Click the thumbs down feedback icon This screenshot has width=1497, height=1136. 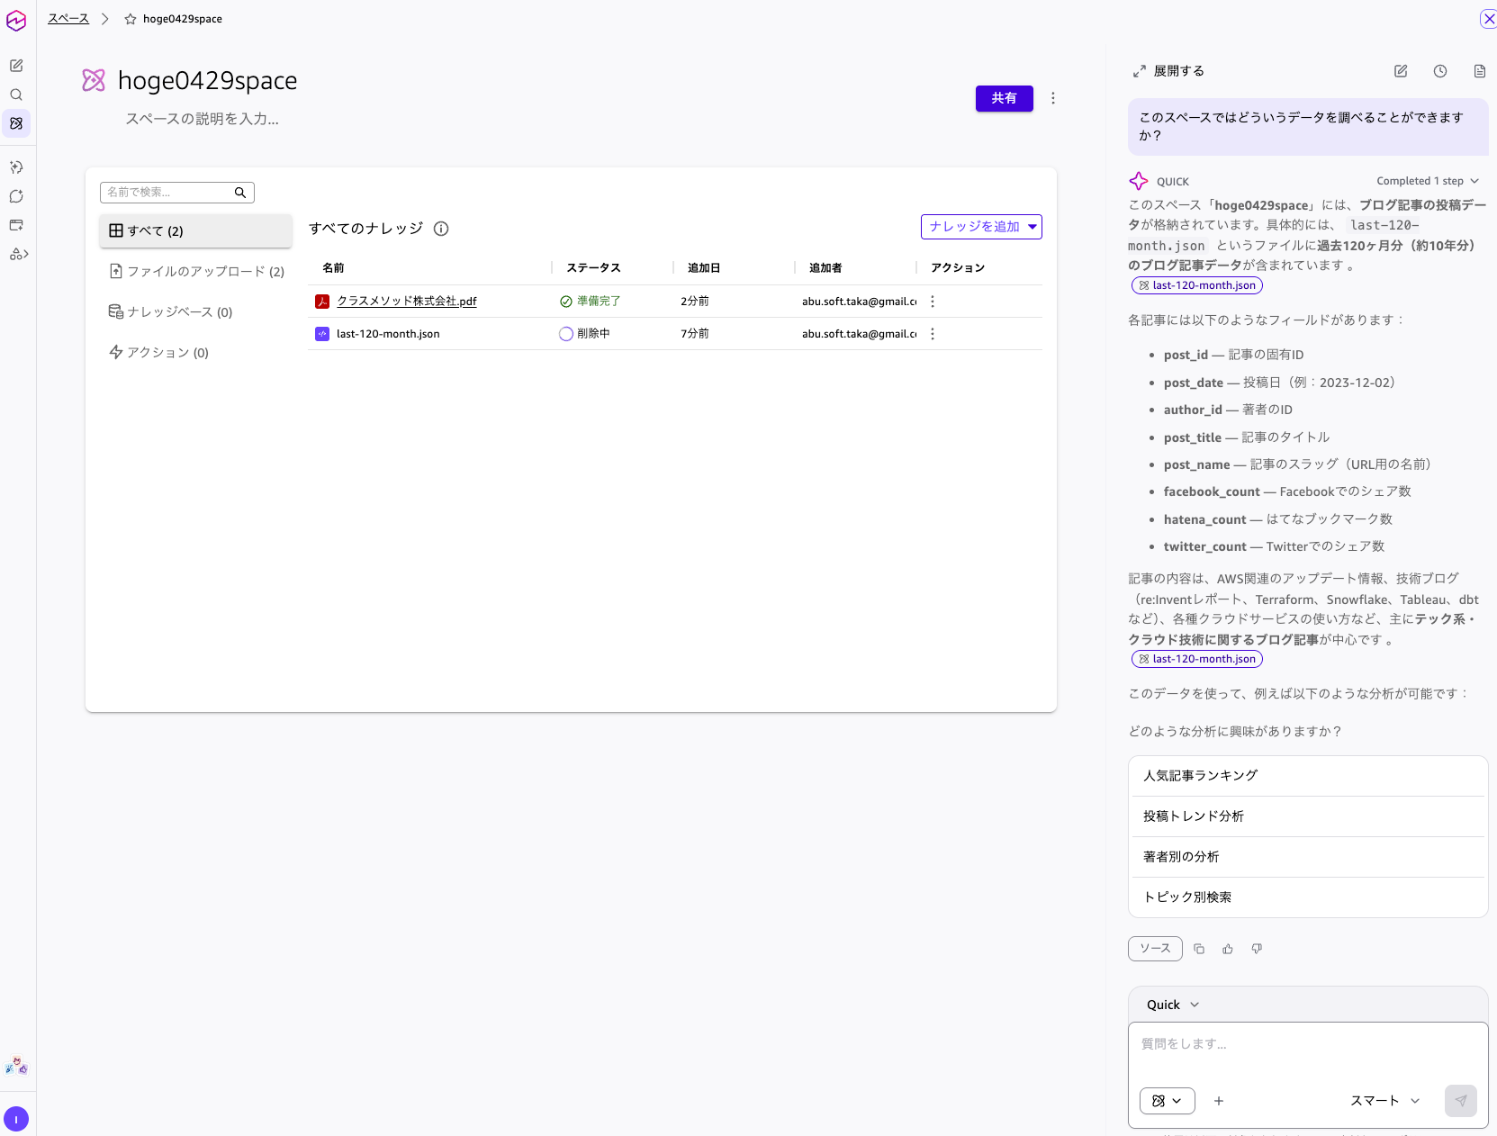1257,949
